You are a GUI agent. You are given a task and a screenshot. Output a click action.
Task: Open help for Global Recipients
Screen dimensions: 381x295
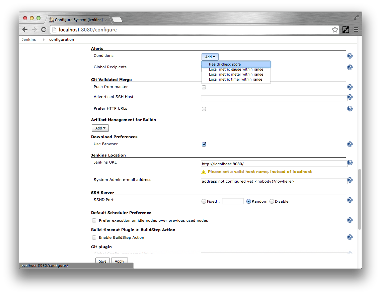(x=350, y=67)
